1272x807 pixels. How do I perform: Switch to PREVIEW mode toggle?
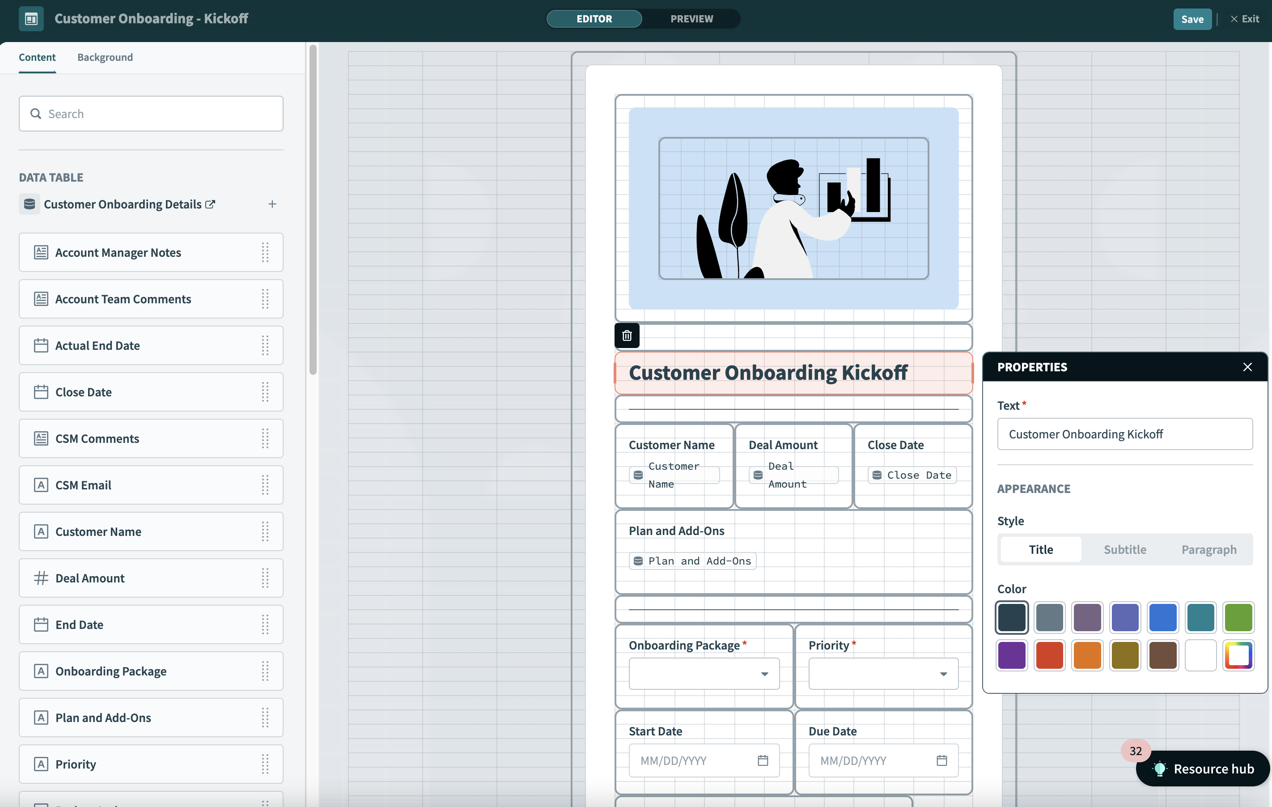tap(691, 19)
